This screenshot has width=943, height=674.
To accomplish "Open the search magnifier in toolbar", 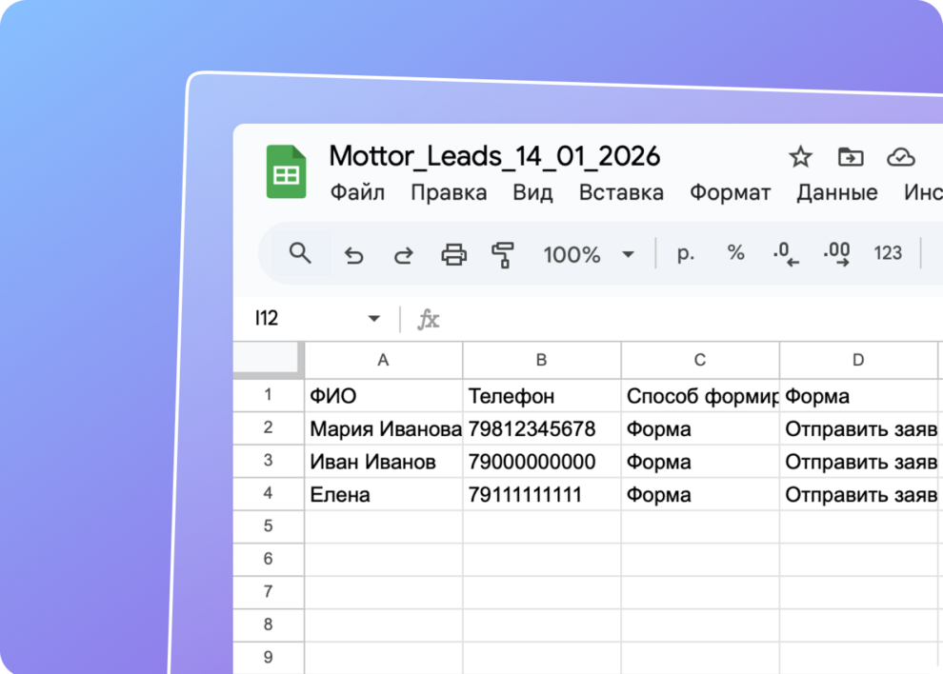I will (300, 253).
